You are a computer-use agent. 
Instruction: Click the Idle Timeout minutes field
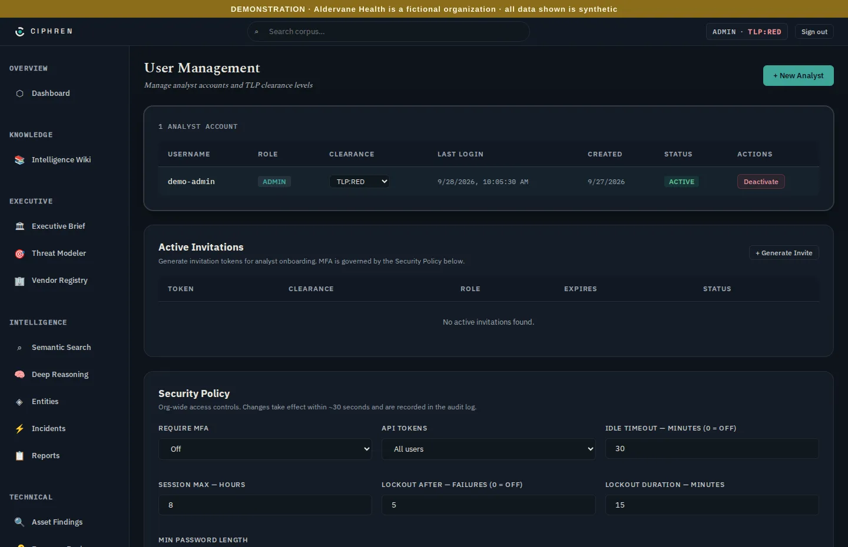point(712,449)
